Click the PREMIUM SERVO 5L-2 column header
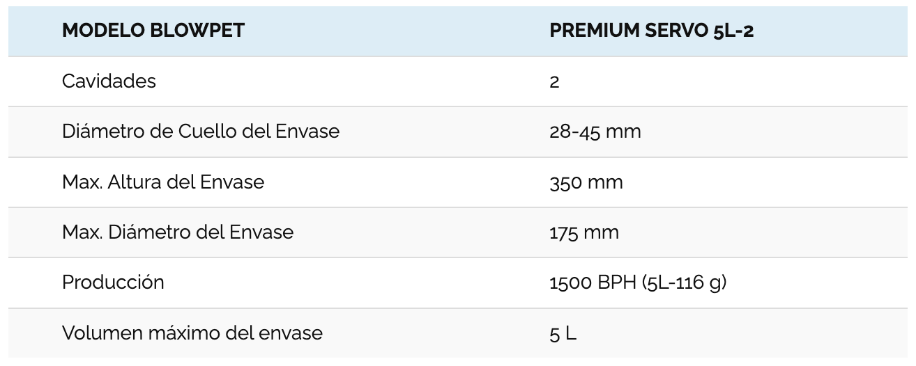This screenshot has width=916, height=366. pyautogui.click(x=652, y=31)
